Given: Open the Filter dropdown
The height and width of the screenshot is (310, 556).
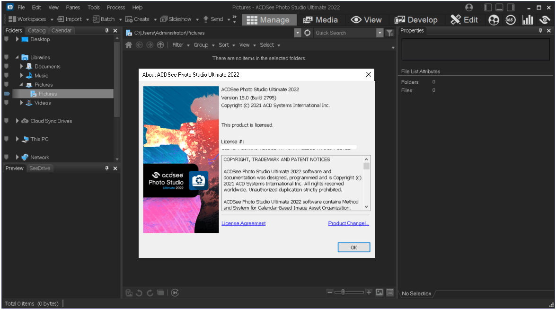Looking at the screenshot, I should point(181,45).
